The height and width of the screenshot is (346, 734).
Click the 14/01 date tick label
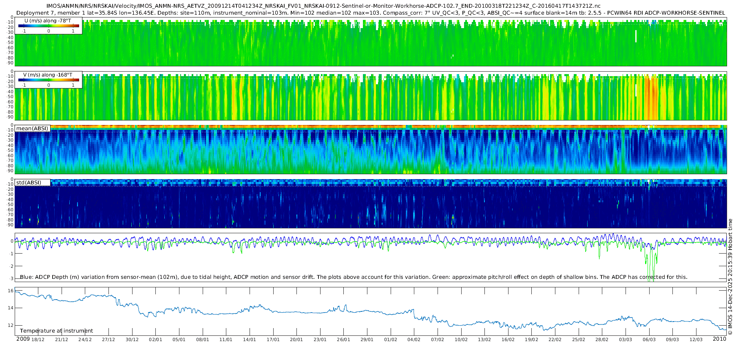[250, 339]
